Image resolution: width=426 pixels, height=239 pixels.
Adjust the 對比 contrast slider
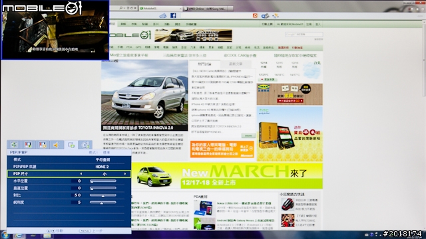[103, 195]
